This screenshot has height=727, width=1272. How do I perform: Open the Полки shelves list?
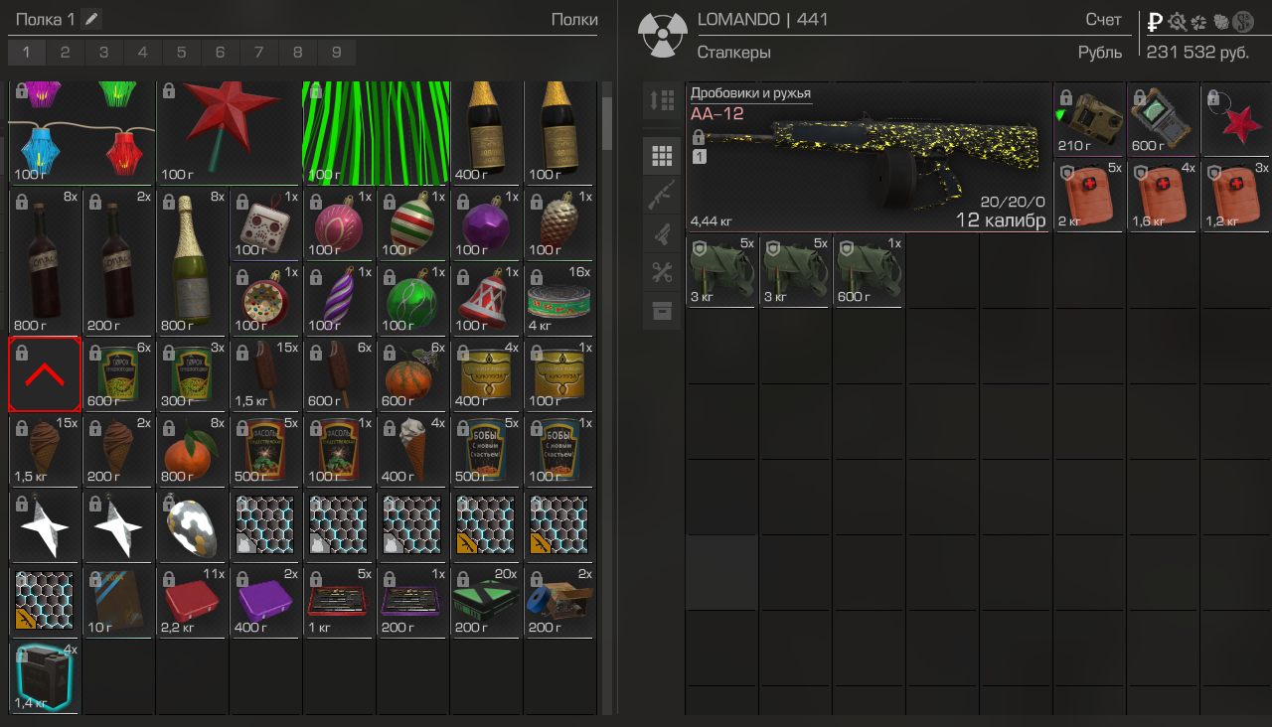pyautogui.click(x=574, y=20)
